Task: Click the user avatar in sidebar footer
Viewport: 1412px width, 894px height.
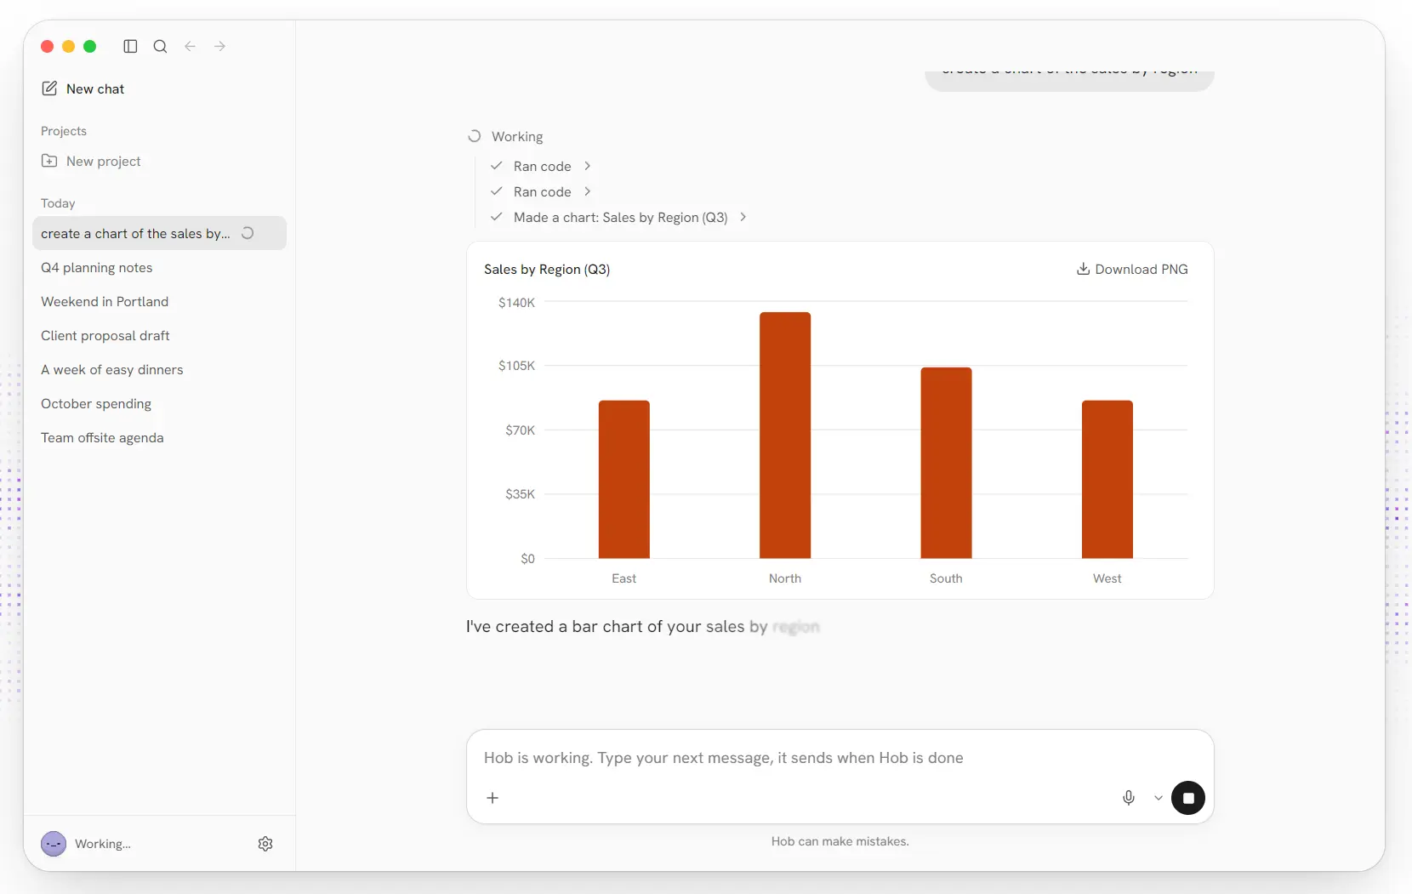Action: pos(54,844)
